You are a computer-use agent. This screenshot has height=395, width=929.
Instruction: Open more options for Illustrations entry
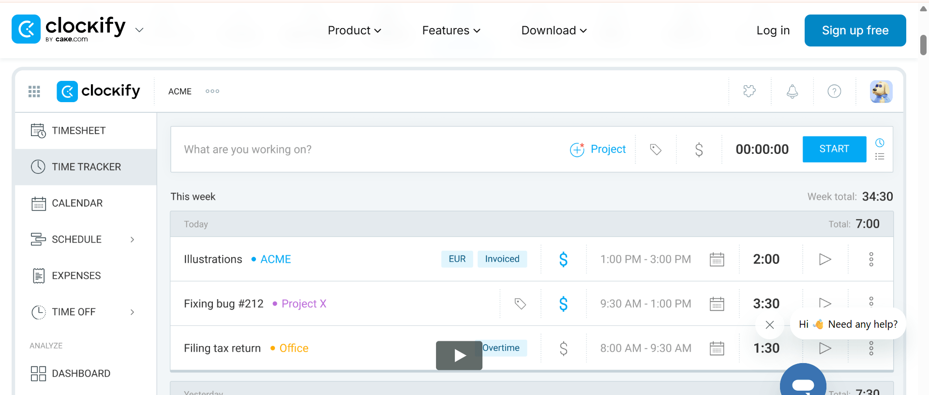pos(871,259)
